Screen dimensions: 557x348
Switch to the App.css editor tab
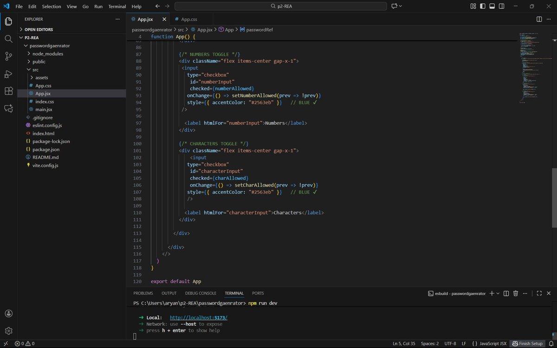click(x=189, y=19)
